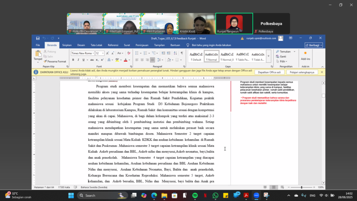Switch to the Peninjauan tab
Image resolution: width=357 pixels, height=201 pixels.
142,45
